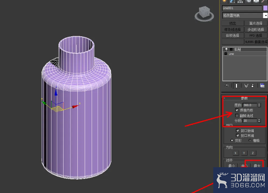Click the green Y axis gizmo arrow
The image size is (268, 193).
coord(44,103)
